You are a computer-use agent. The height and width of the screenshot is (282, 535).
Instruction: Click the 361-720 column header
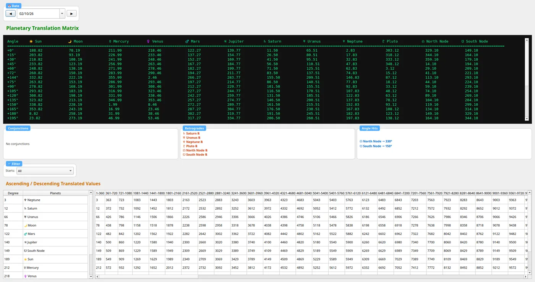(111, 193)
